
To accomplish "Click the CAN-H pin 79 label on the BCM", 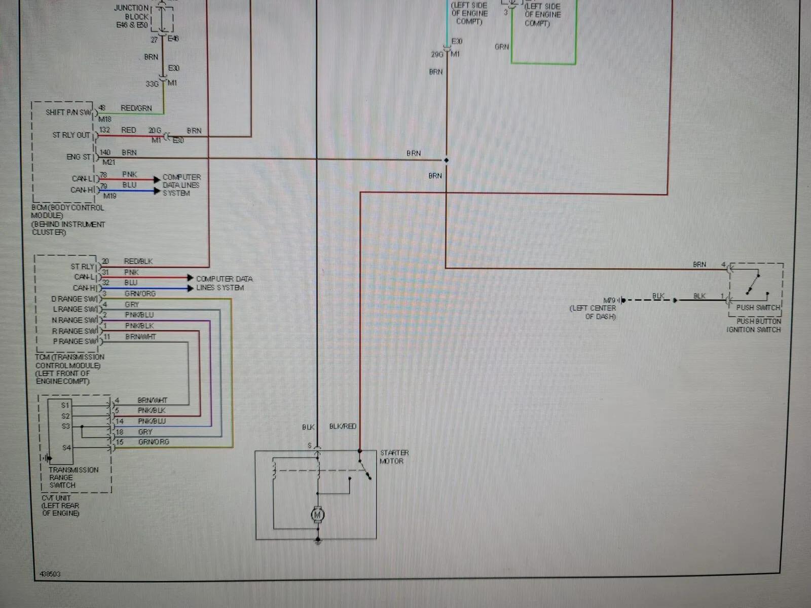I will click(82, 190).
